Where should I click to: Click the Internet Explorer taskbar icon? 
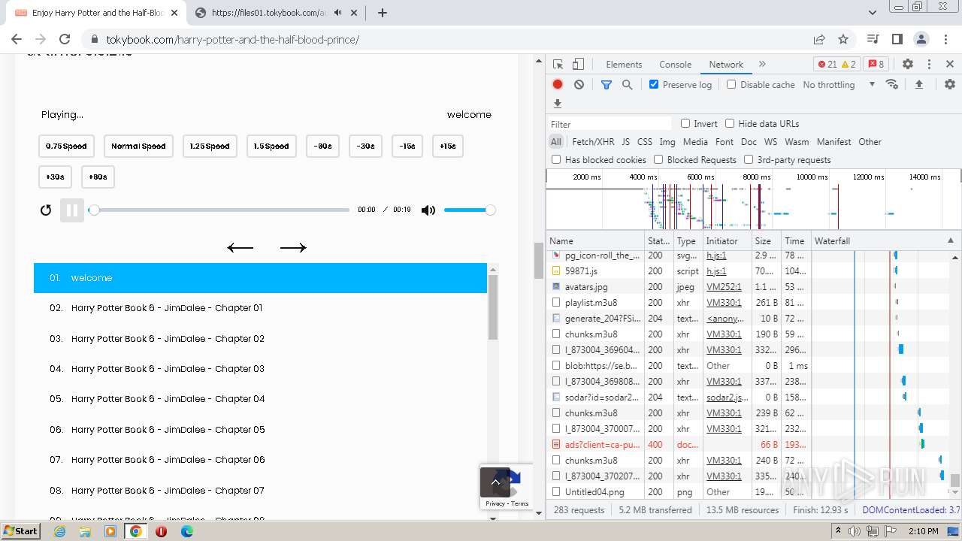[60, 531]
